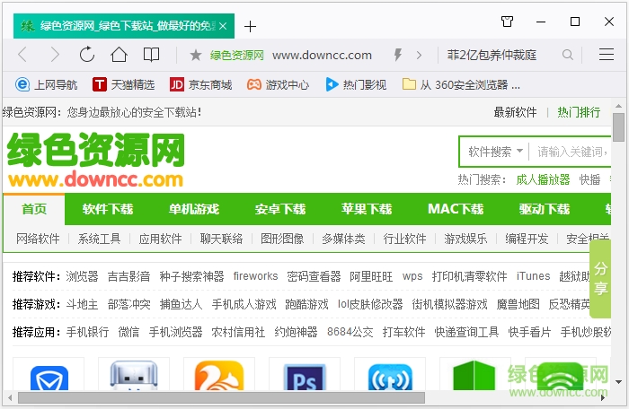
Task: Click the browser refresh button
Action: tap(87, 55)
